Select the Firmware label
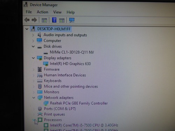 point(52,70)
